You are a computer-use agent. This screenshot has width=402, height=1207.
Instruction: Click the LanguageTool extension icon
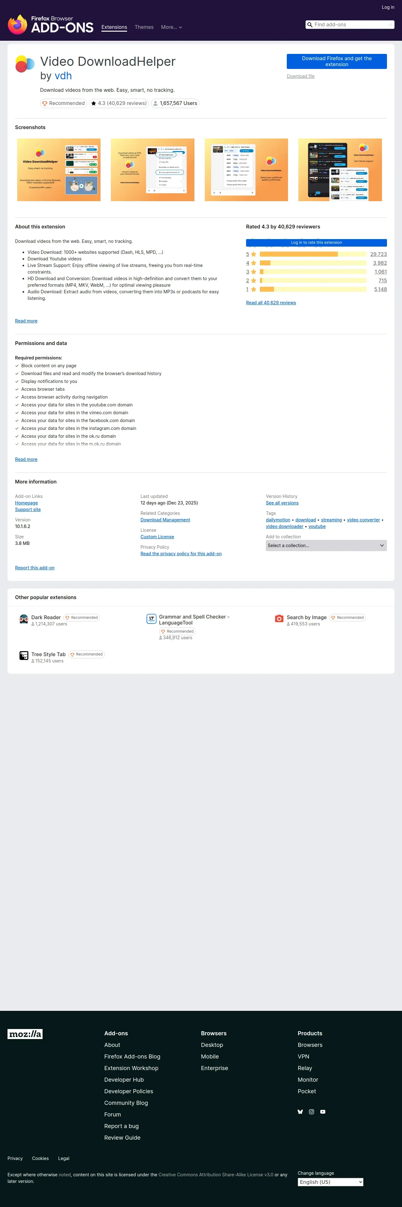pyautogui.click(x=151, y=619)
